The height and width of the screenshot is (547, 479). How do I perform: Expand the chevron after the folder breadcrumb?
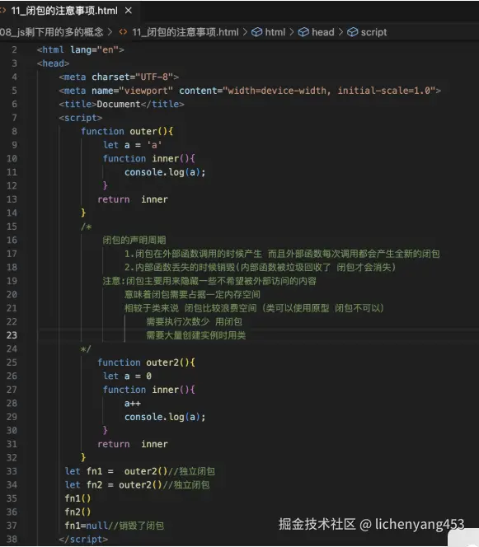click(110, 32)
